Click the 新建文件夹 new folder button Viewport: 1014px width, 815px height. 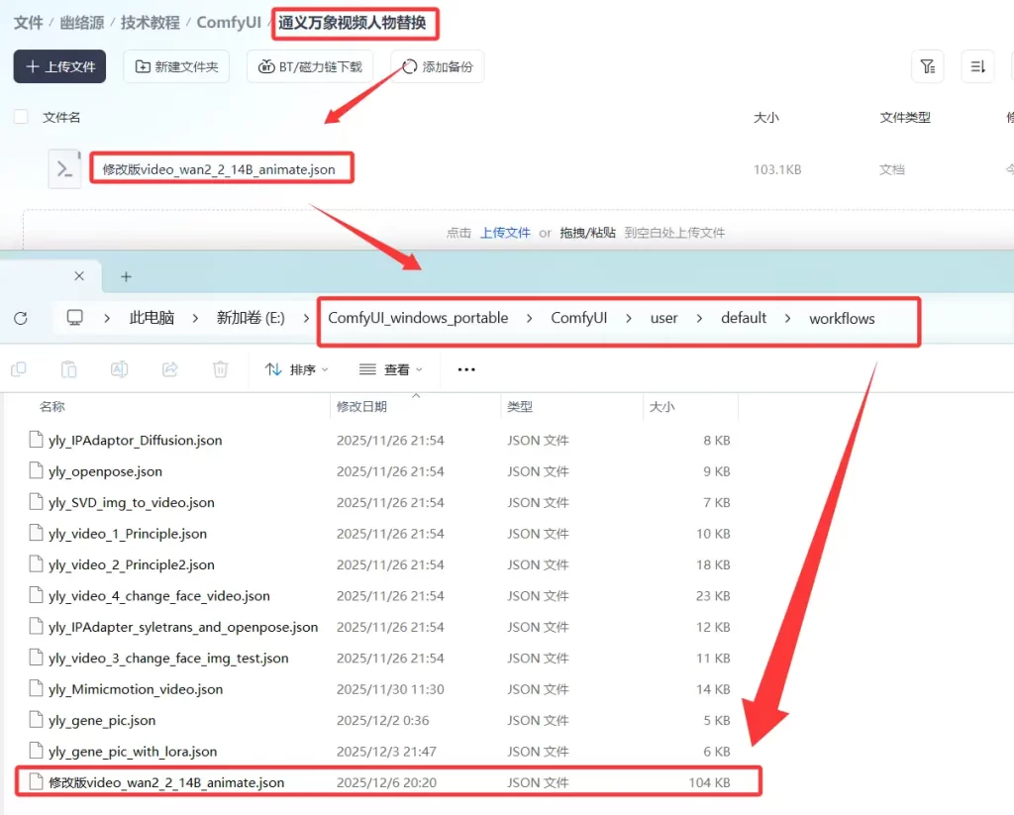tap(176, 66)
